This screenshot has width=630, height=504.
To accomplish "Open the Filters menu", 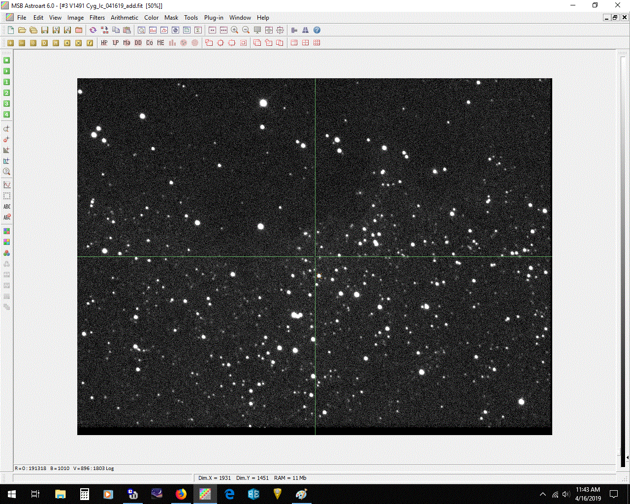I will [97, 18].
